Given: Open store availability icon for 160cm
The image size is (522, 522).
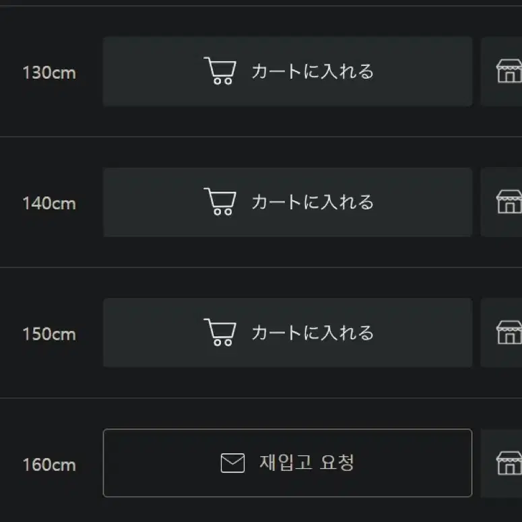Looking at the screenshot, I should pos(509,463).
